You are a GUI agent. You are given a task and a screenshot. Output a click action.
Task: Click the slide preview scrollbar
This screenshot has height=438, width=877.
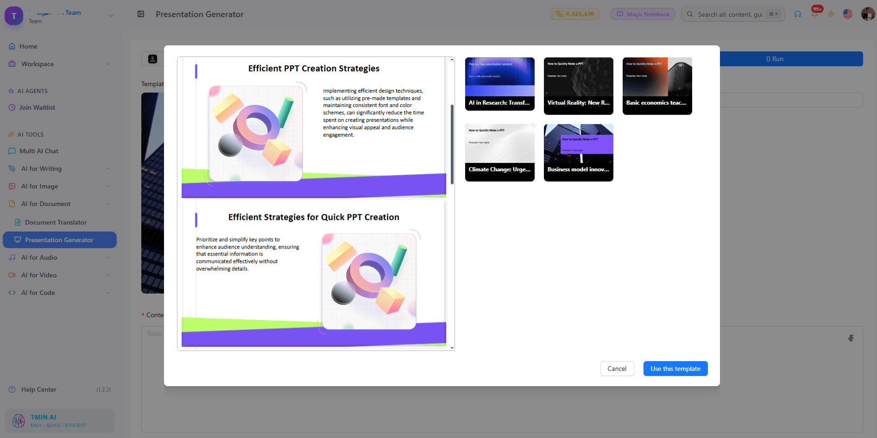coord(452,144)
